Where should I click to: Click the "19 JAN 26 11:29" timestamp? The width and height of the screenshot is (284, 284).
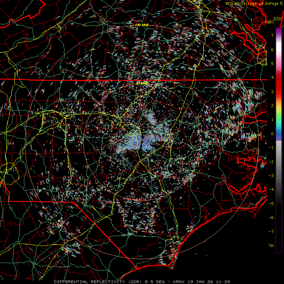[209, 282]
